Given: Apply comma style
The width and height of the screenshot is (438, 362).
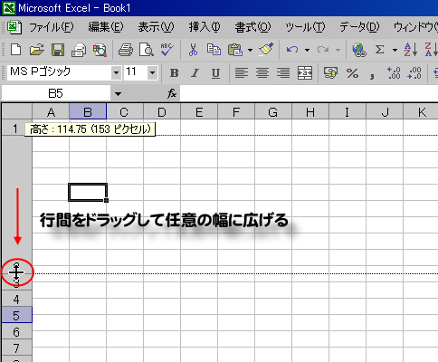Looking at the screenshot, I should coord(373,74).
